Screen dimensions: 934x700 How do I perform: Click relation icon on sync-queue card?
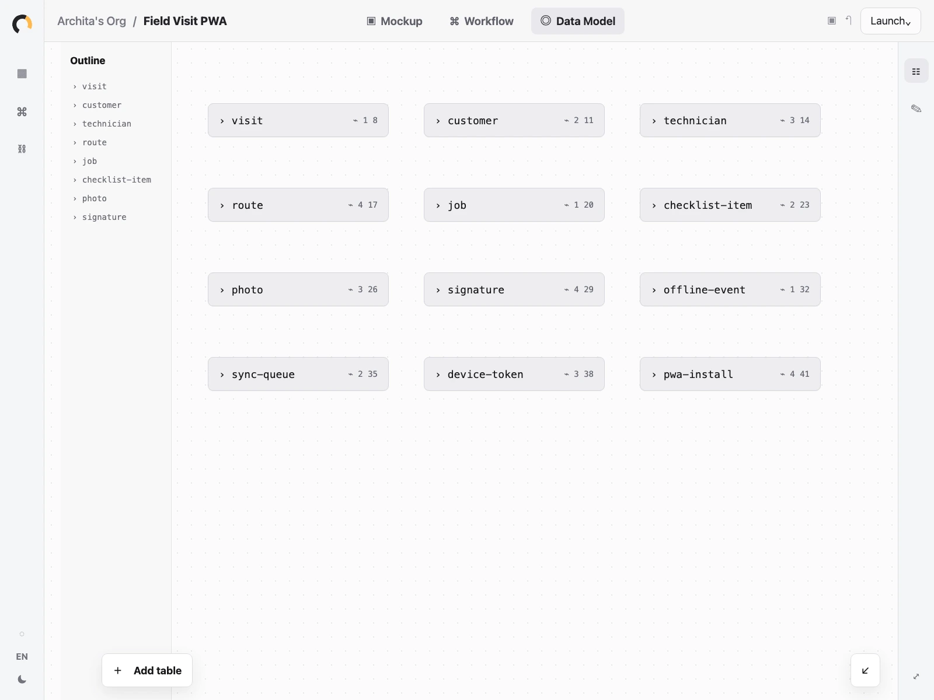coord(350,374)
